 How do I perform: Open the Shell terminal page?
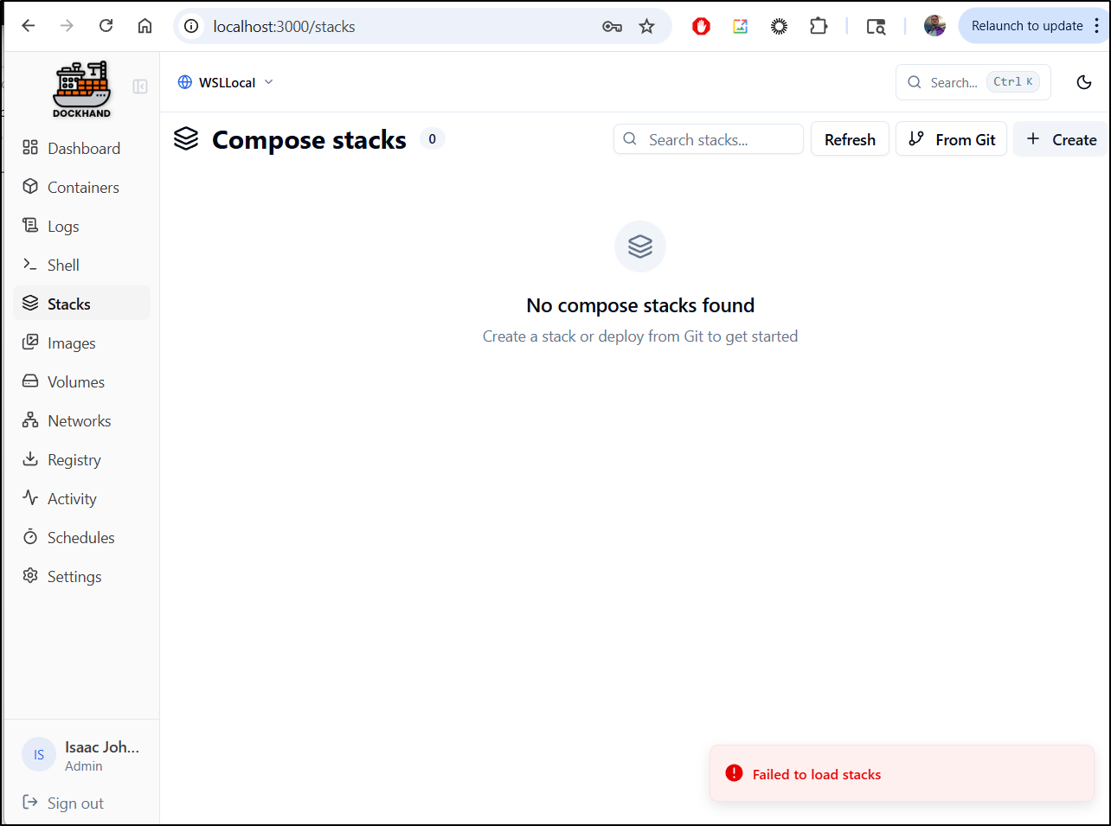63,265
